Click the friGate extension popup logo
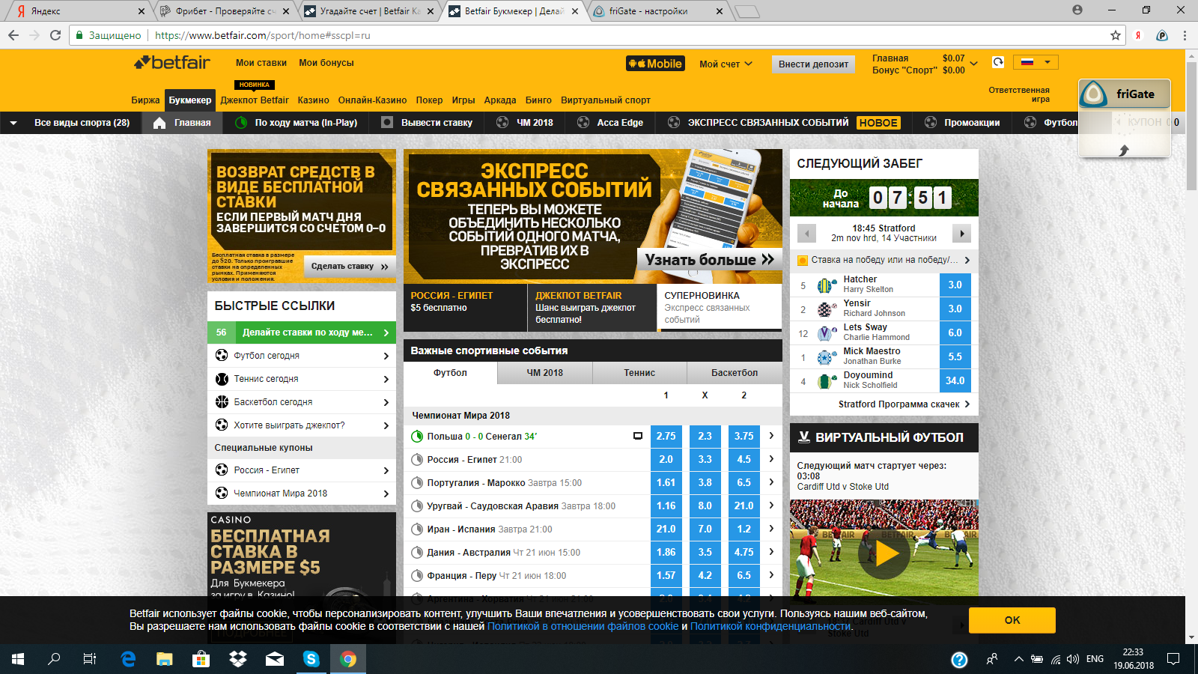 click(1094, 94)
